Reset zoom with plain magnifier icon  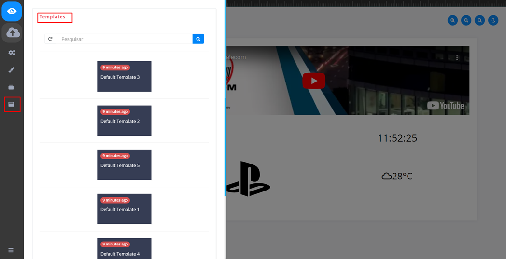click(x=479, y=20)
